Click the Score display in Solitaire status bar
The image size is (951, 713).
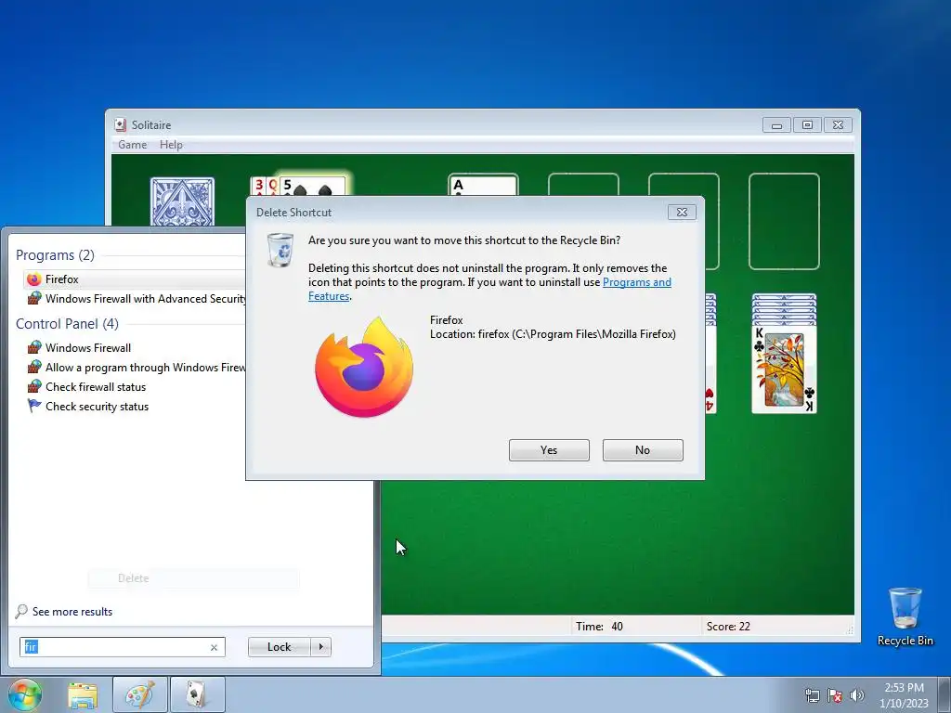point(728,627)
